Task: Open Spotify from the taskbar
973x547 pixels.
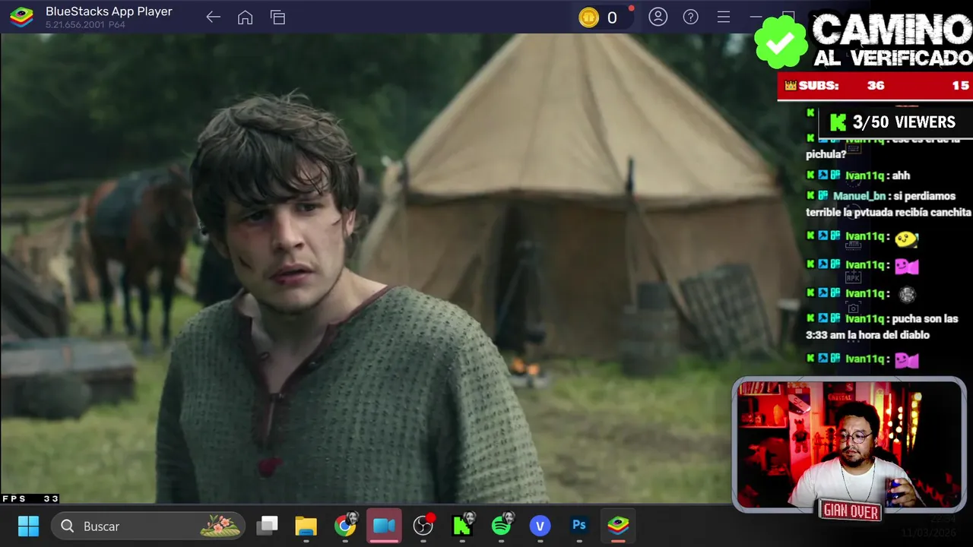Action: (x=502, y=526)
